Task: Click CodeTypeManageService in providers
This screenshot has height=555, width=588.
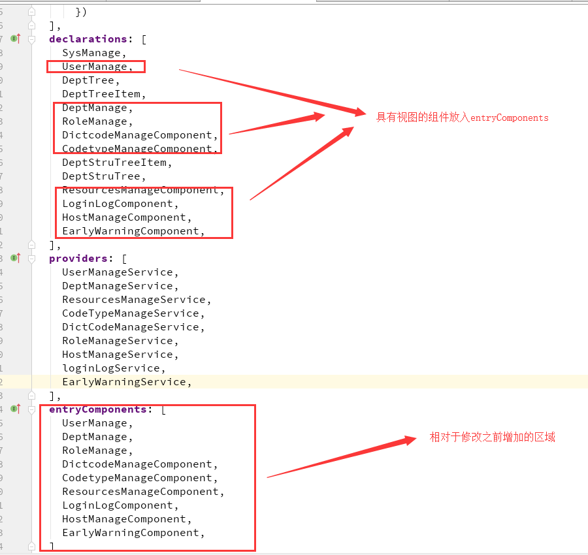Action: (x=131, y=313)
